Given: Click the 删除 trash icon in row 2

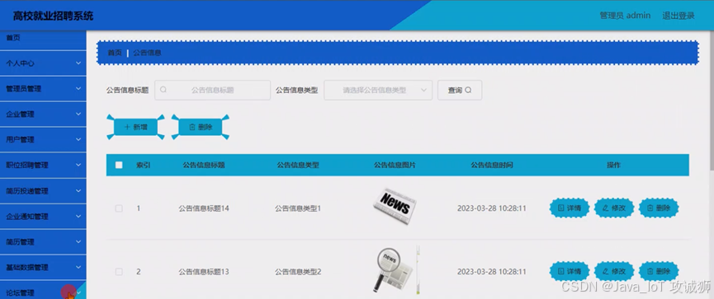Looking at the screenshot, I should click(650, 271).
